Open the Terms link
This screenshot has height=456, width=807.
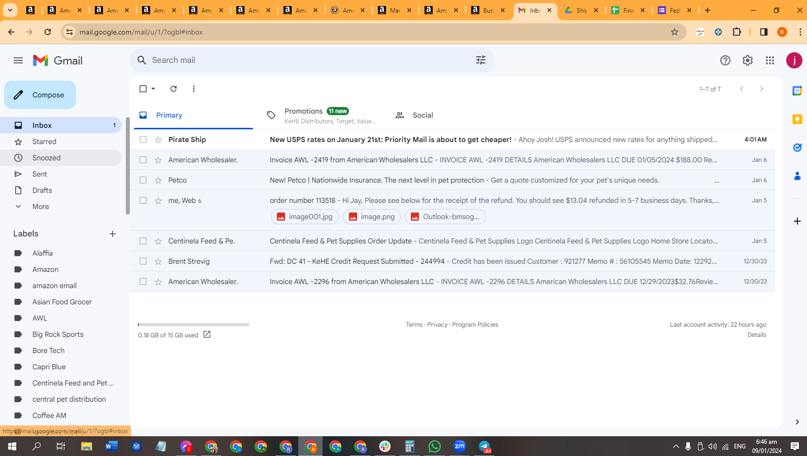[414, 325]
